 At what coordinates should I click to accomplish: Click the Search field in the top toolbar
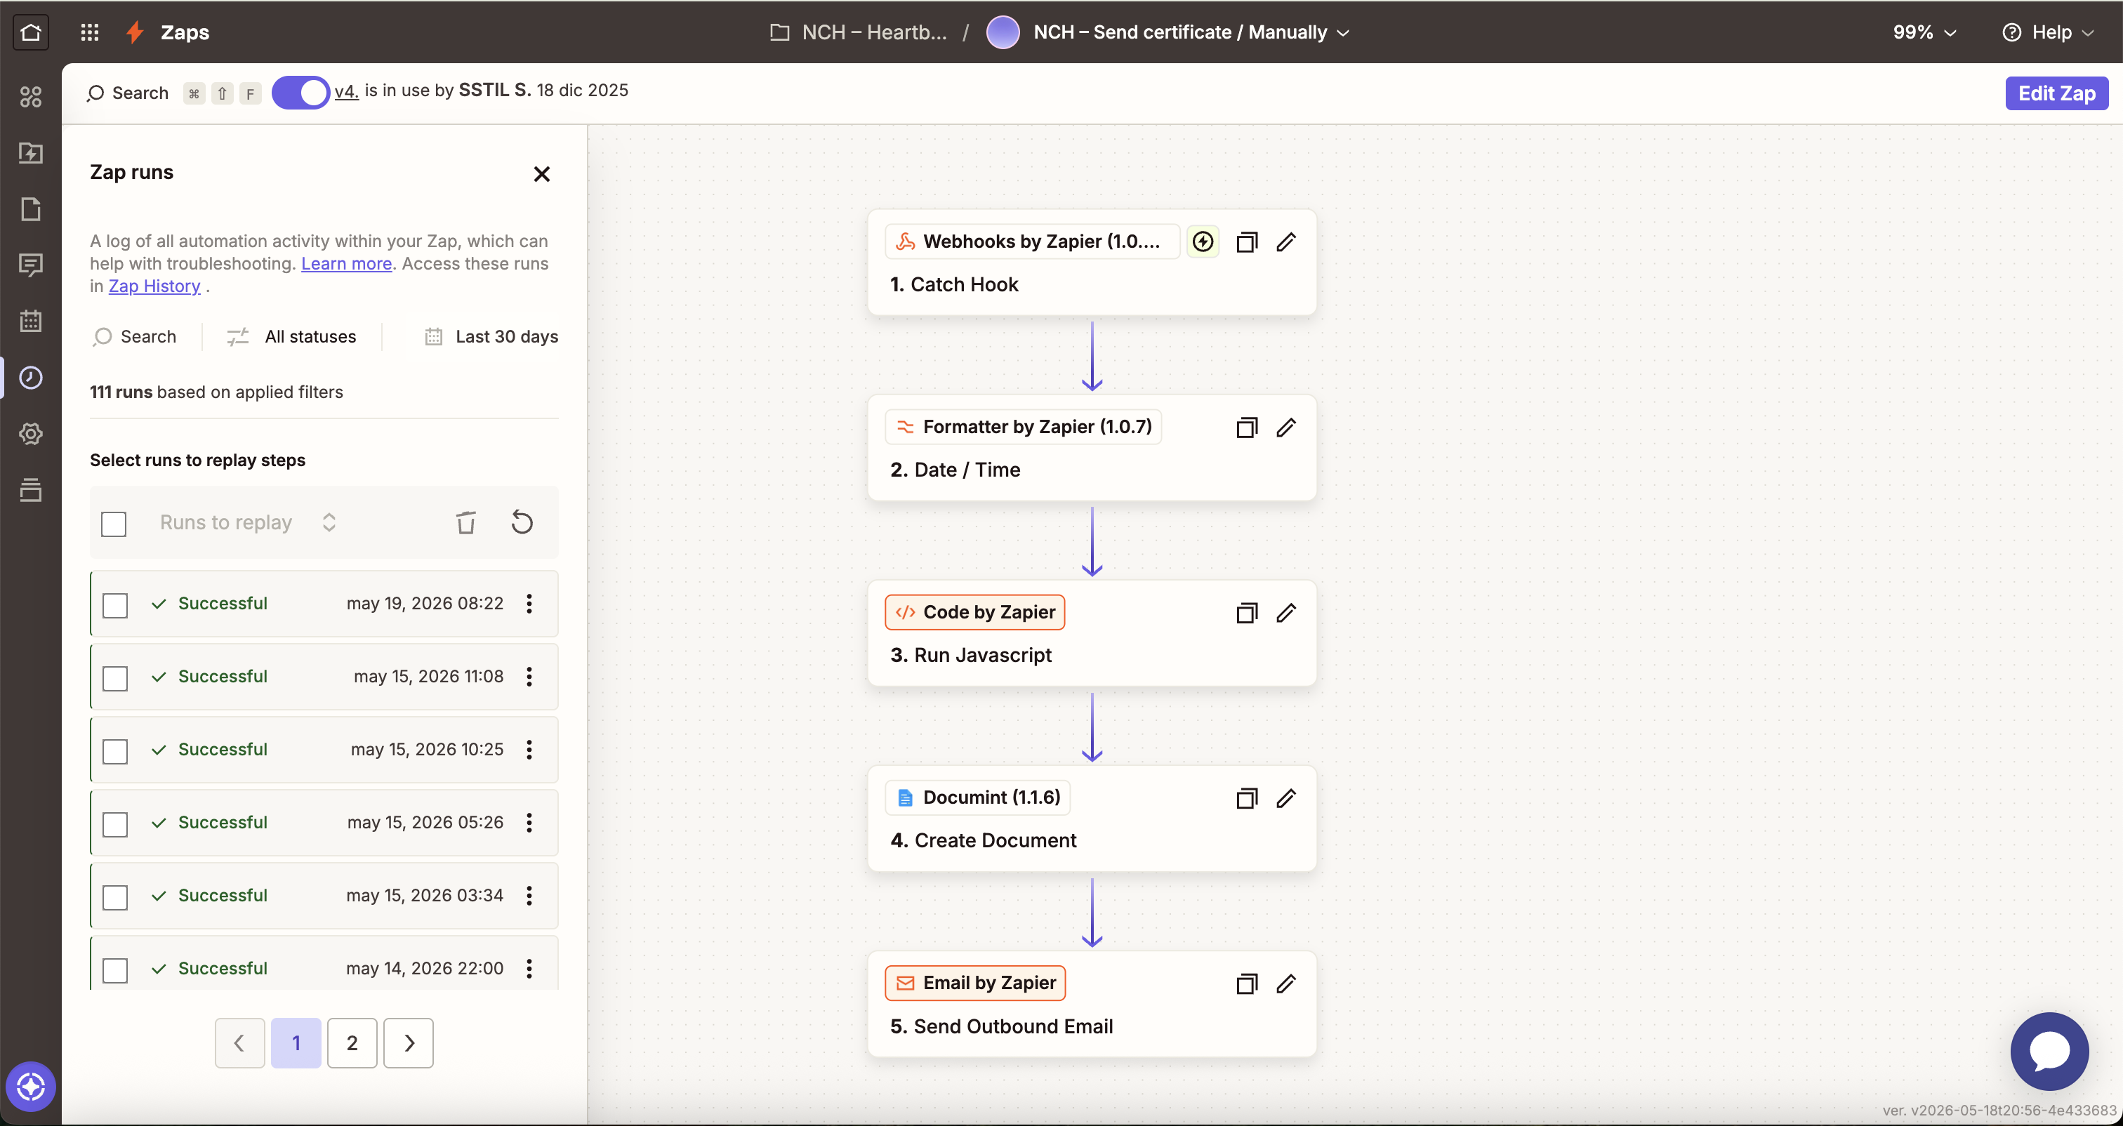click(x=128, y=93)
